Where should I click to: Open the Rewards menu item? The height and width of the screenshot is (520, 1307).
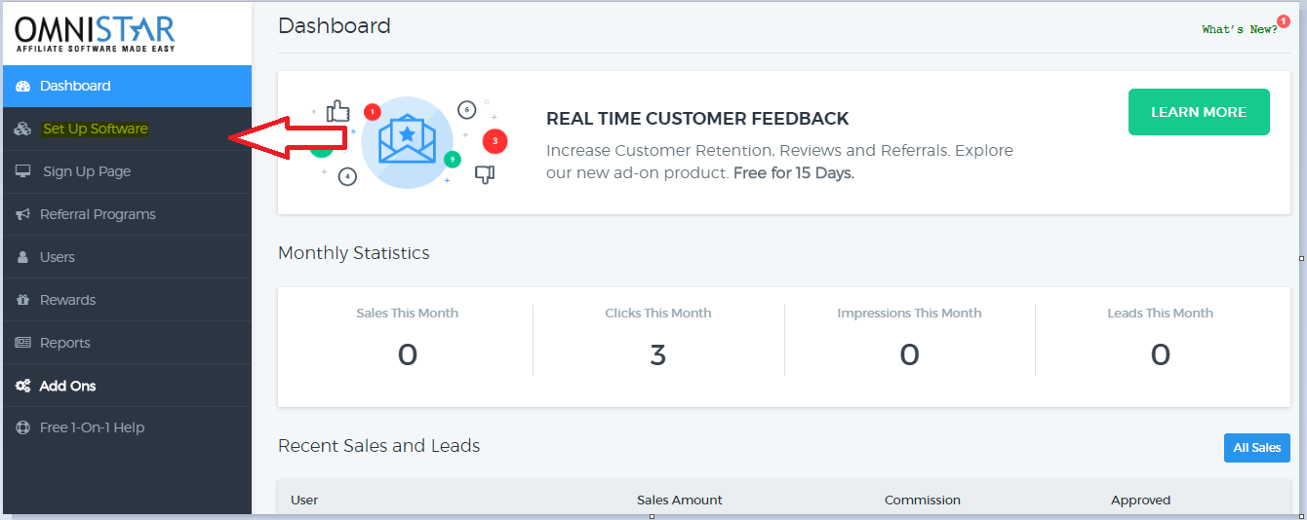click(127, 300)
